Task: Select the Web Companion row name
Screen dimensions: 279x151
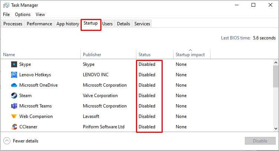Action: (x=36, y=116)
